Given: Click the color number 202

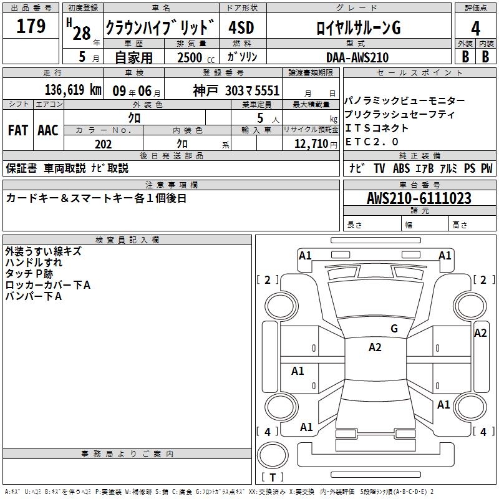Looking at the screenshot, I should [104, 144].
